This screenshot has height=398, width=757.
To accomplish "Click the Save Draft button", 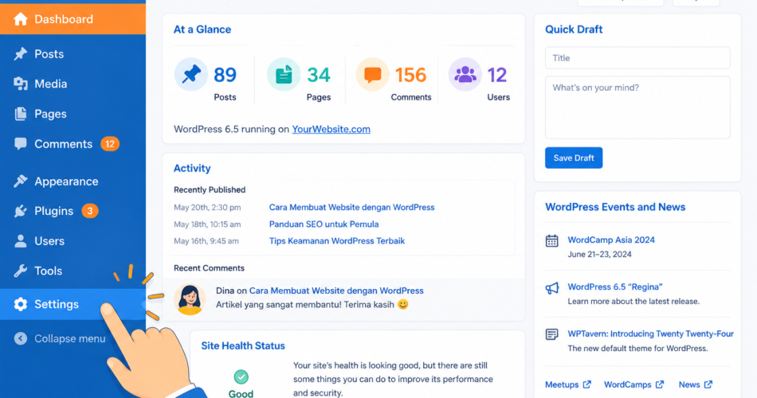I will 574,158.
